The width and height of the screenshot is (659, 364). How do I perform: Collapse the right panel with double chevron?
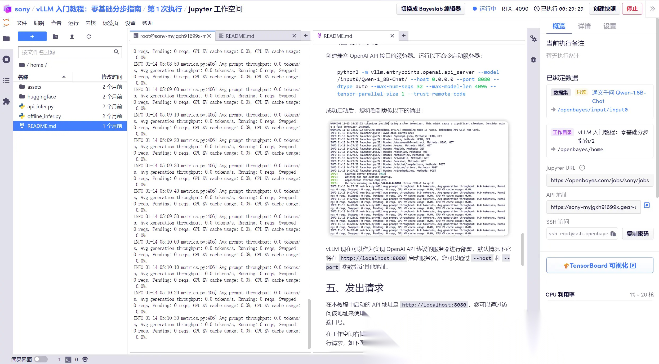(652, 9)
